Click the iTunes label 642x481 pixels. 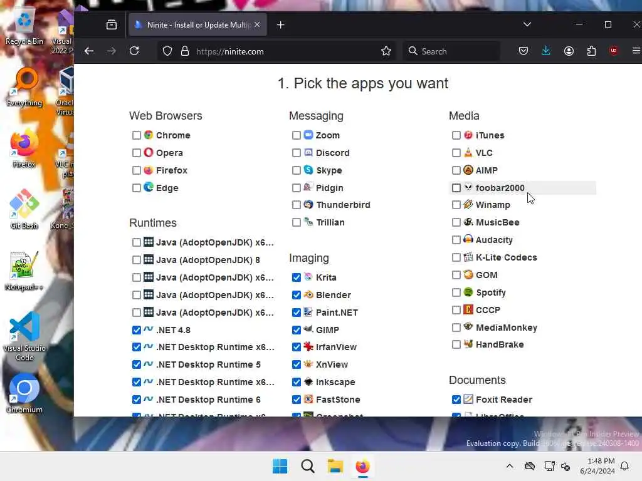[x=490, y=135]
